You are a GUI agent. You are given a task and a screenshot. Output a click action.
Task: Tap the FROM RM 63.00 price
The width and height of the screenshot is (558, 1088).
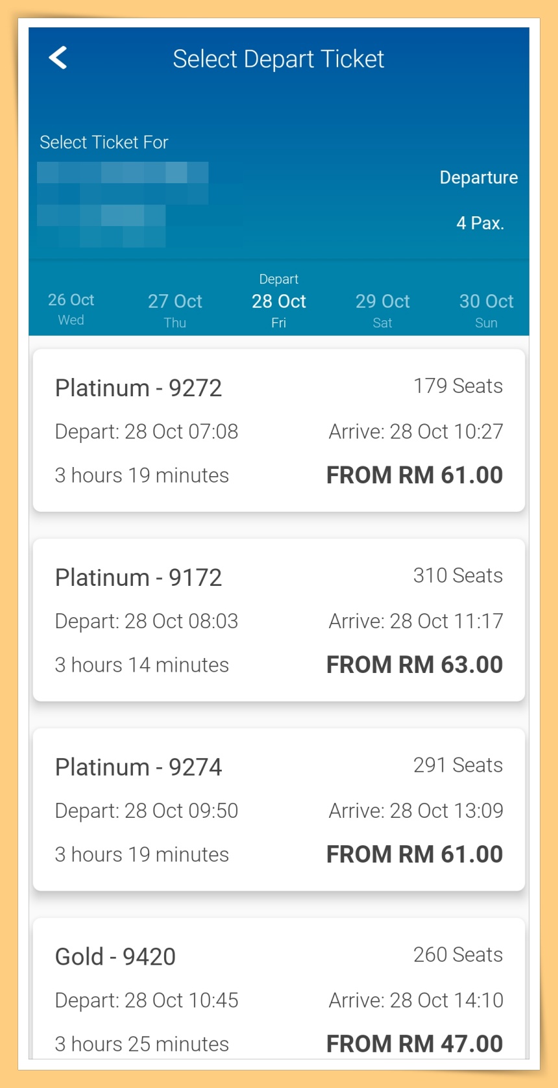coord(415,664)
